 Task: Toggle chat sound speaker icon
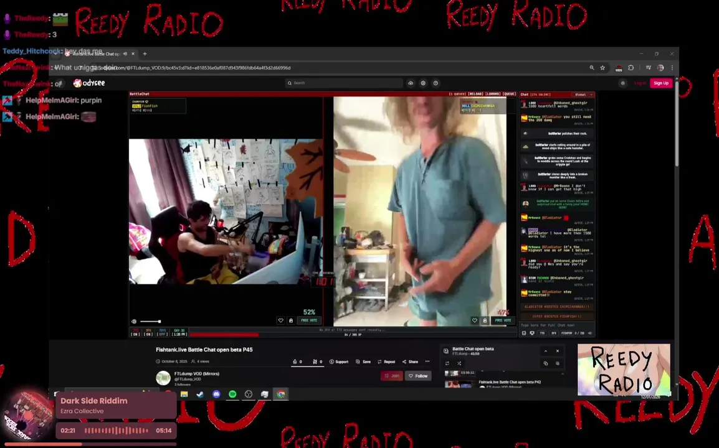pos(590,333)
